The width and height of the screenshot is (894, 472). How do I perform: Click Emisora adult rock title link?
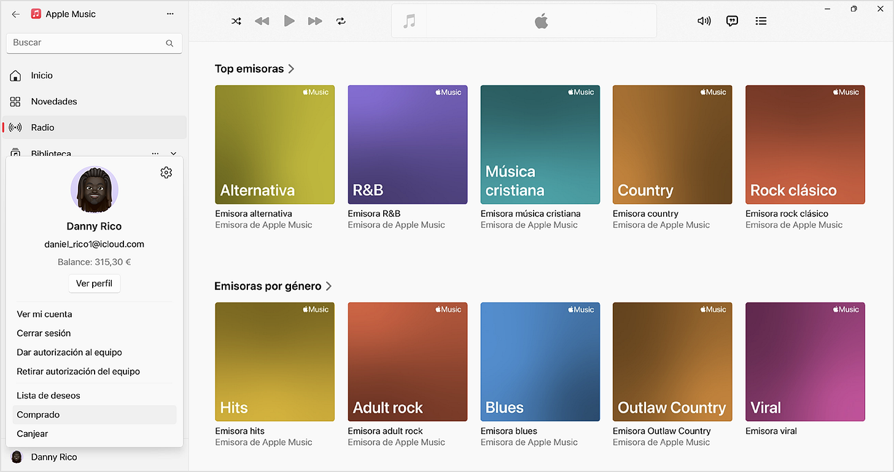point(385,431)
